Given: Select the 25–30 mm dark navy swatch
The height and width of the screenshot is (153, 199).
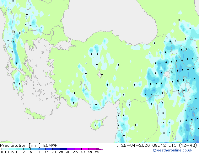Looking at the screenshot, I should [63, 149].
